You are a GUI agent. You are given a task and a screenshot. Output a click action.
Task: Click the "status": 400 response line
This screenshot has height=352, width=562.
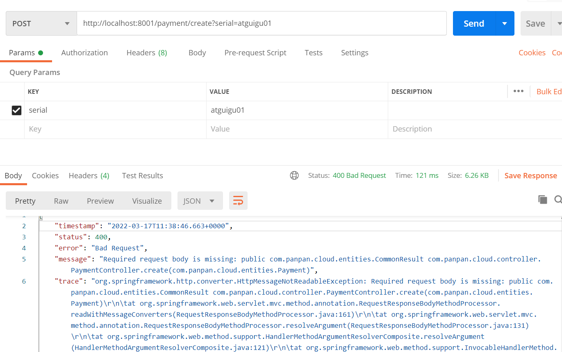coord(83,237)
